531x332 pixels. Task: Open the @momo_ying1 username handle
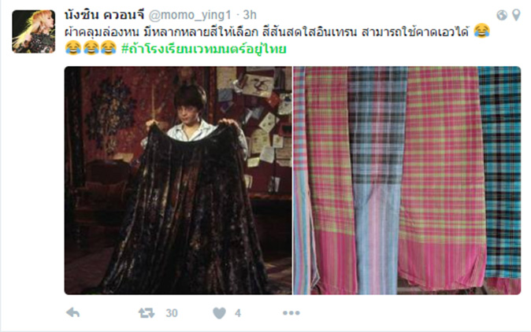tap(190, 15)
